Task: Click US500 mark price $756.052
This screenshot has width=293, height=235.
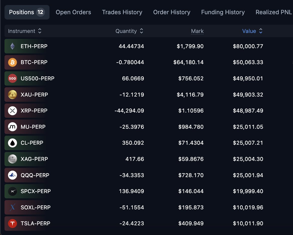Action: coord(191,79)
